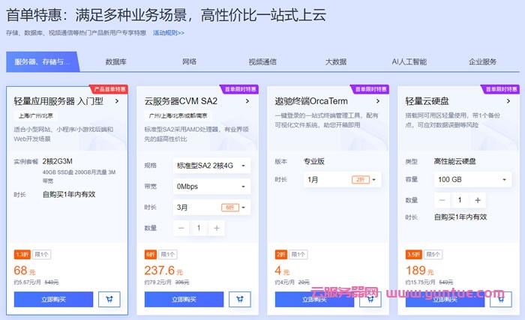
Task: Decrease 云服务器CVM SA2 quantity with minus
Action: coord(181,228)
